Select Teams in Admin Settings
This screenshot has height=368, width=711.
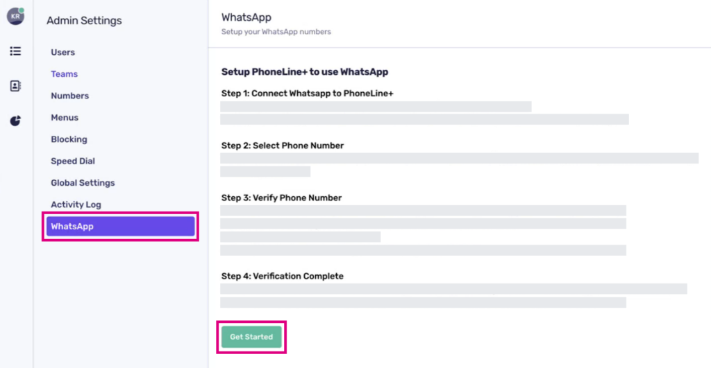[64, 74]
